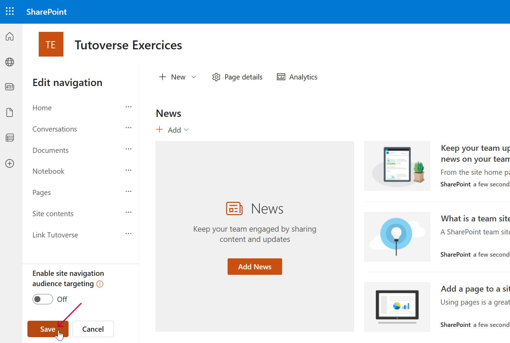Click the plus icon beside New
This screenshot has height=343, width=510.
click(162, 77)
